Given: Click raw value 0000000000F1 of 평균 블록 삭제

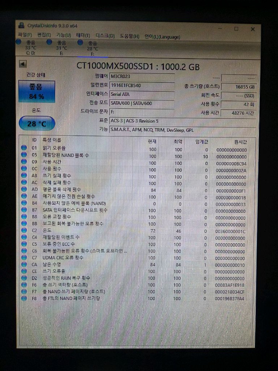Looking at the screenshot, I should coord(231,191).
